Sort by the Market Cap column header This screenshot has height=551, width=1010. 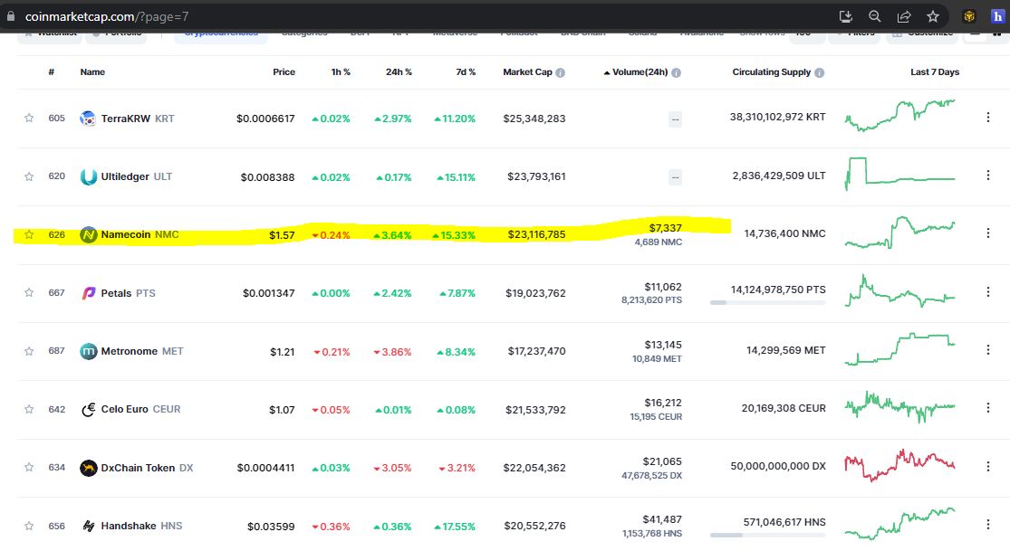(527, 72)
